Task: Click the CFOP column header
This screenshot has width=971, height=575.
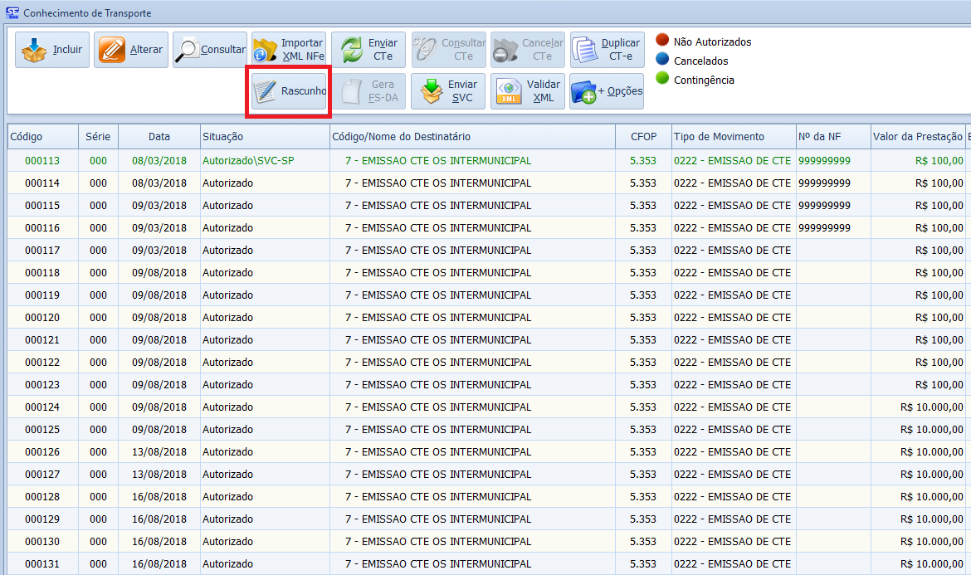Action: click(x=643, y=137)
